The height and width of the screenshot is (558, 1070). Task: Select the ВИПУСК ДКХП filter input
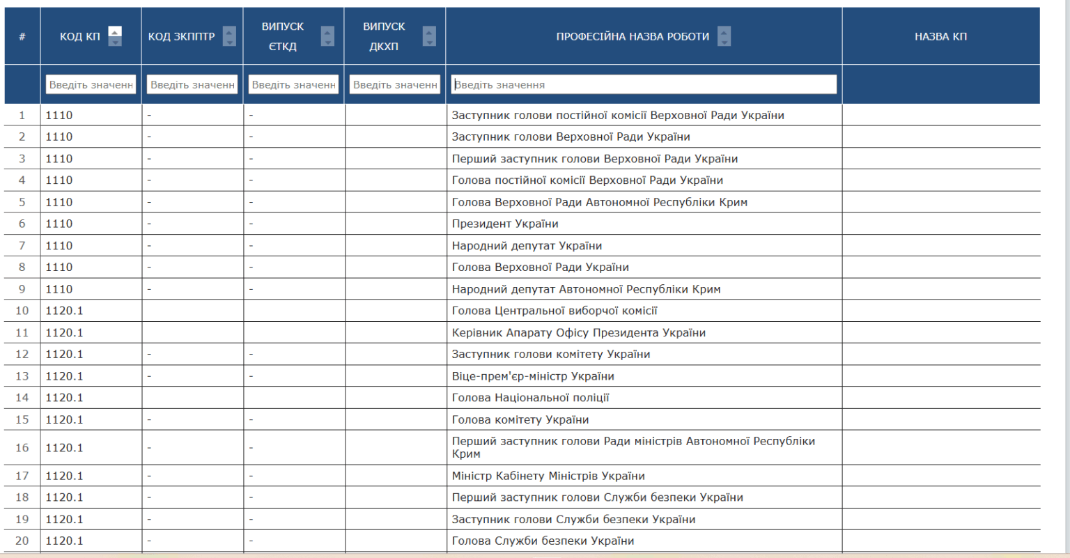coord(395,84)
